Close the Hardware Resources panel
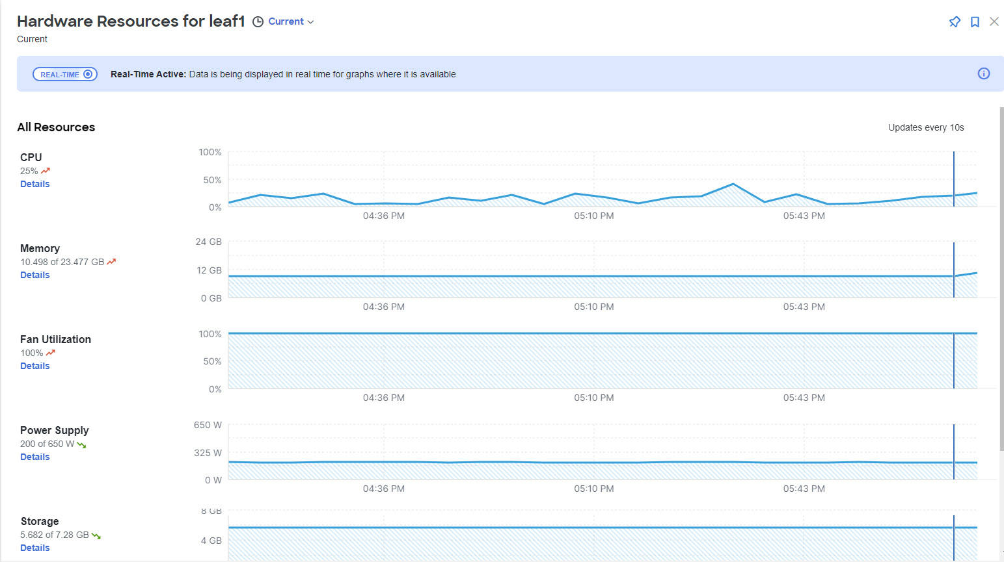The width and height of the screenshot is (1004, 562). (994, 21)
